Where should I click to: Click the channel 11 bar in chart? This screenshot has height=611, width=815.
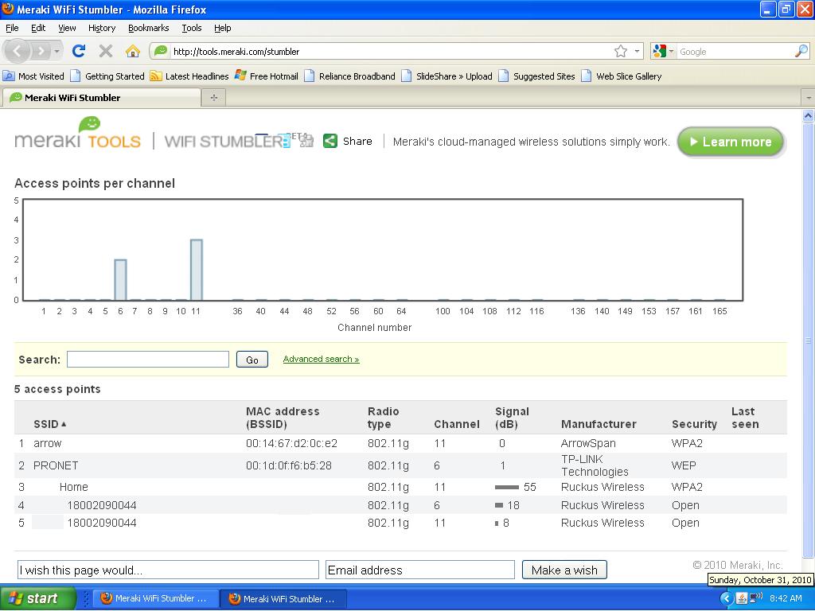[196, 270]
